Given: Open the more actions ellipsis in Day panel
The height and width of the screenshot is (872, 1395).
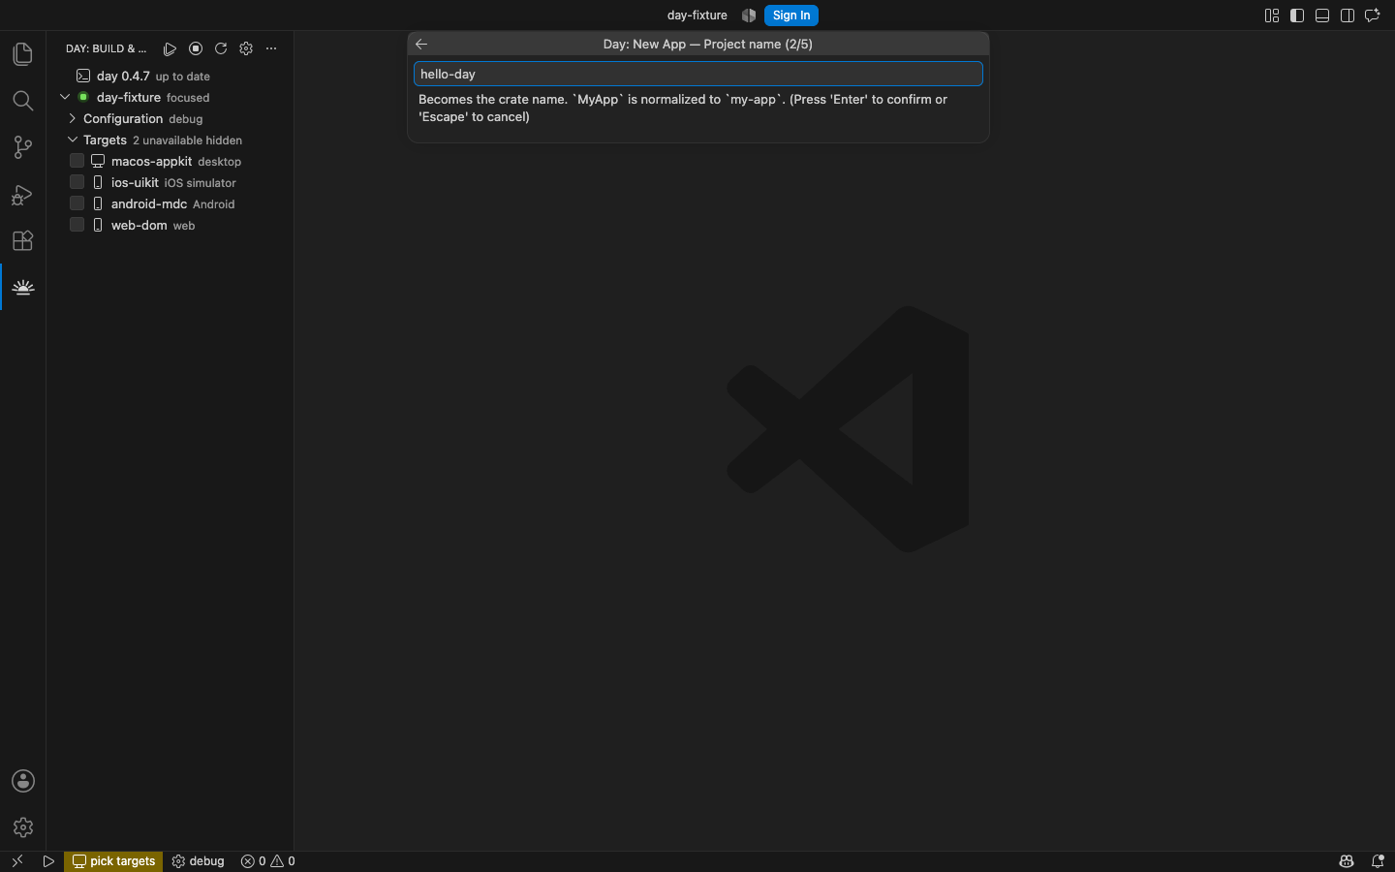Looking at the screenshot, I should (271, 48).
